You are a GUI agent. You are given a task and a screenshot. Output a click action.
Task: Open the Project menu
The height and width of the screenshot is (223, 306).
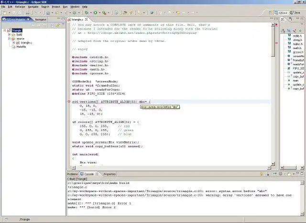(56, 7)
